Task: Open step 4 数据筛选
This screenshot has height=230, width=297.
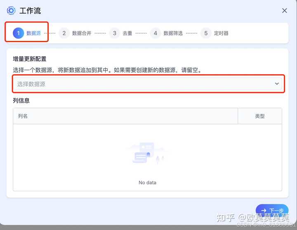Action: coord(166,33)
